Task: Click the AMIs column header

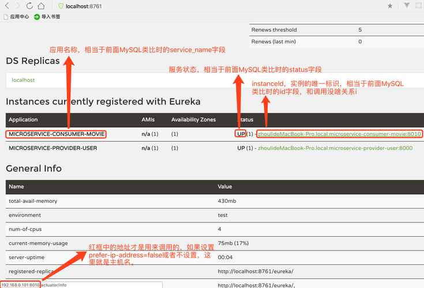Action: (148, 120)
